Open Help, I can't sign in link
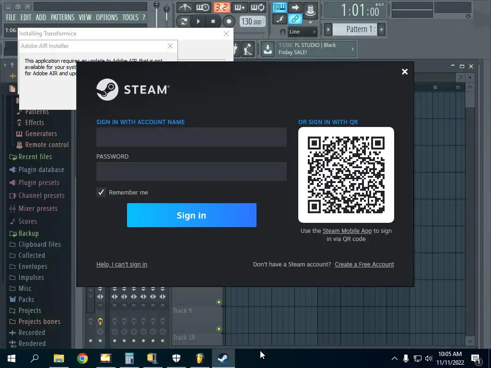Screen dimensions: 491x368 pyautogui.click(x=122, y=264)
